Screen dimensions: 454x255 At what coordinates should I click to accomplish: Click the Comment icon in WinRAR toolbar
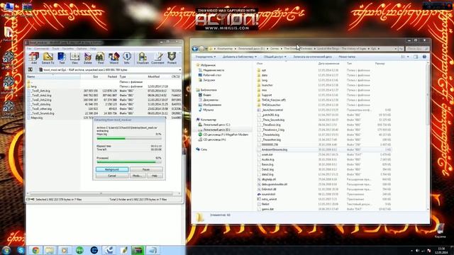point(157,58)
